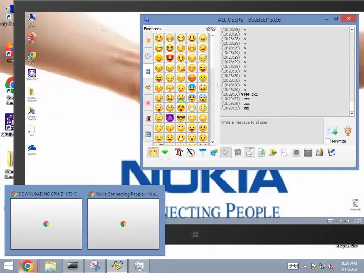The width and height of the screenshot is (364, 273).
Task: Click the chat history scroll-down arrow
Action: click(x=352, y=114)
